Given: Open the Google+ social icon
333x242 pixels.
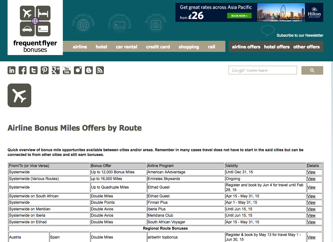Looking at the screenshot, I should (x=56, y=70).
